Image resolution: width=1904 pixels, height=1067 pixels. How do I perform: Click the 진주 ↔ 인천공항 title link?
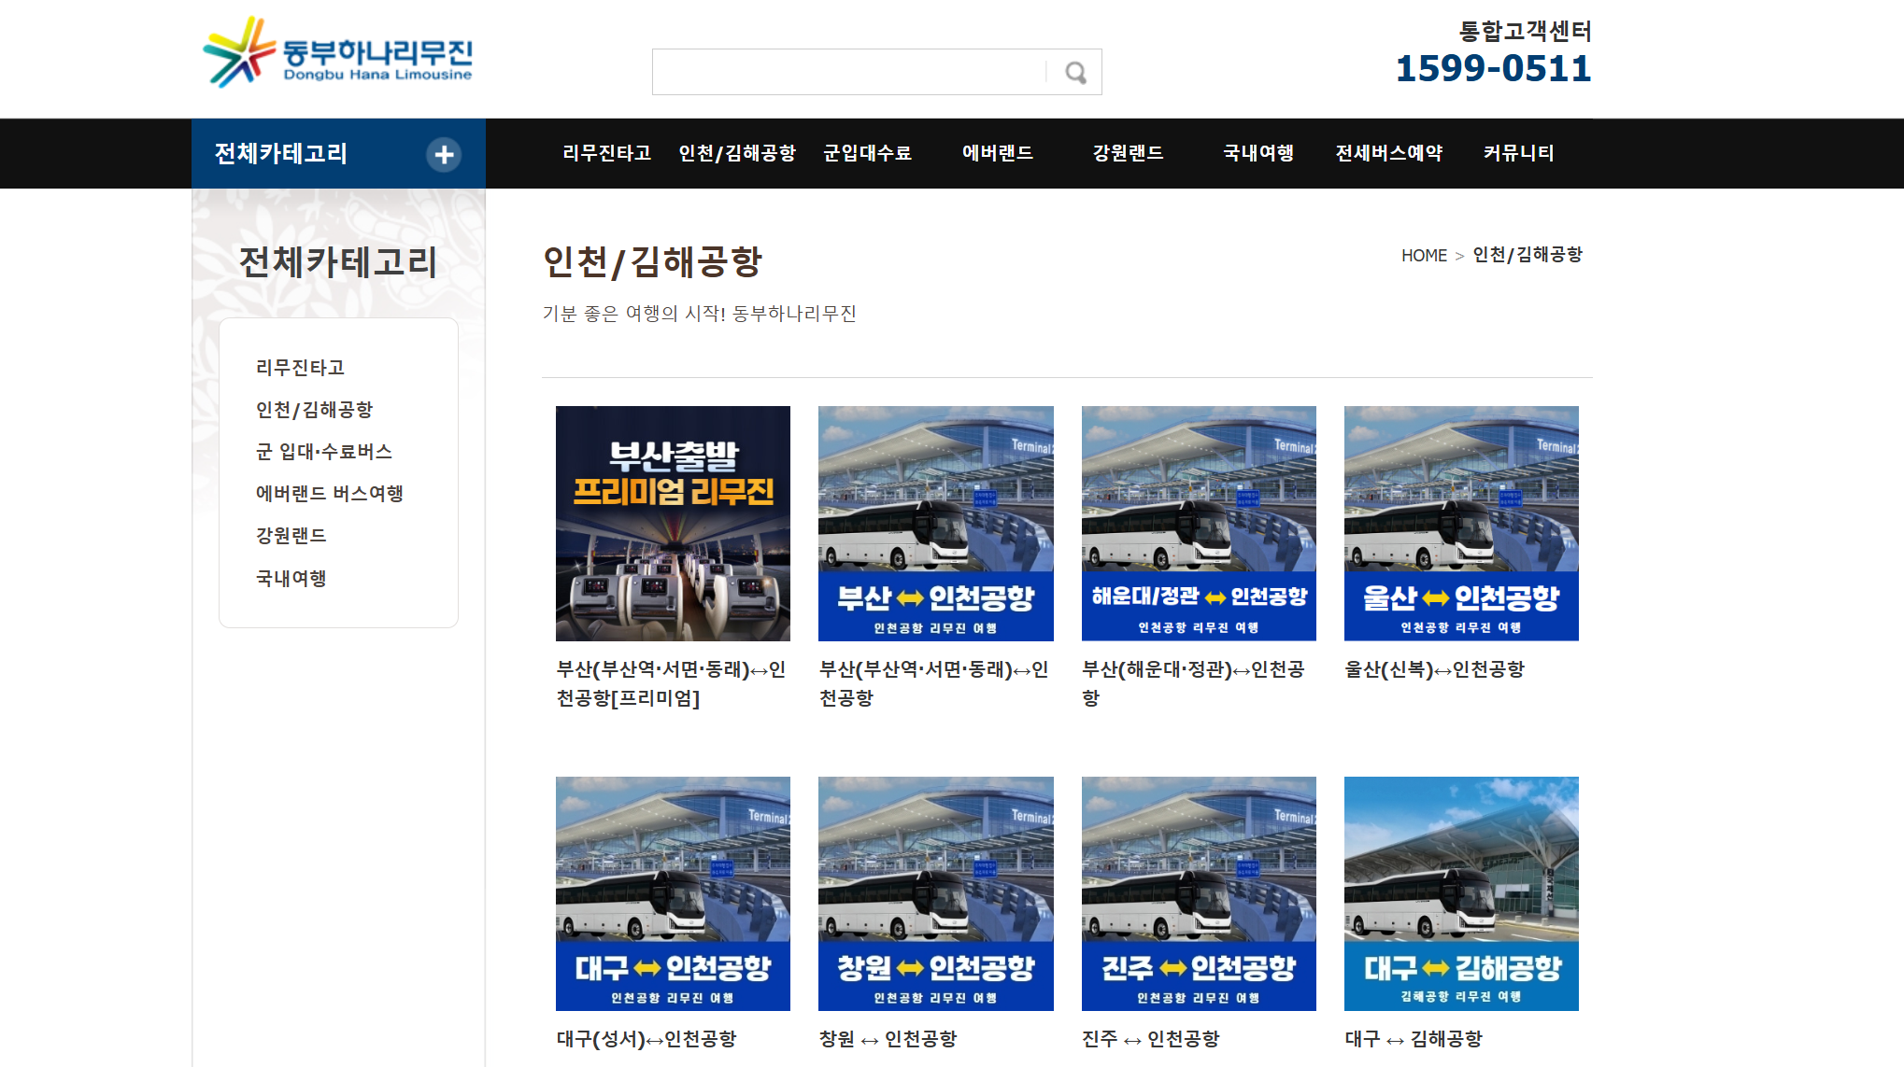(1150, 1039)
